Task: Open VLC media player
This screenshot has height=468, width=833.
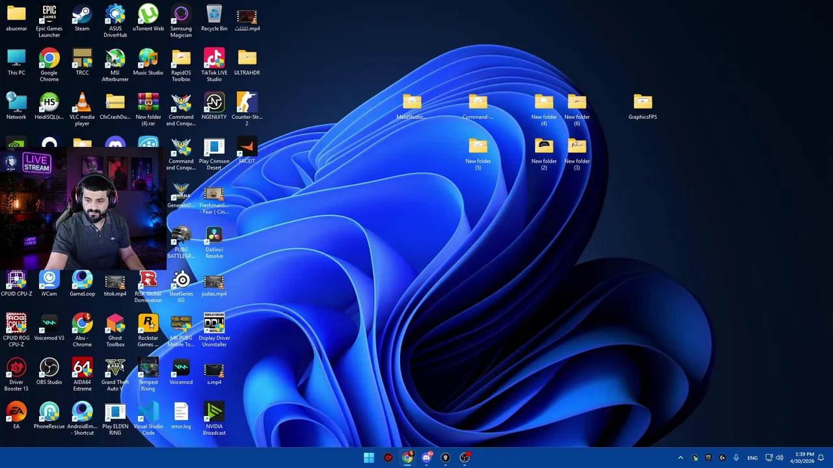Action: (82, 109)
